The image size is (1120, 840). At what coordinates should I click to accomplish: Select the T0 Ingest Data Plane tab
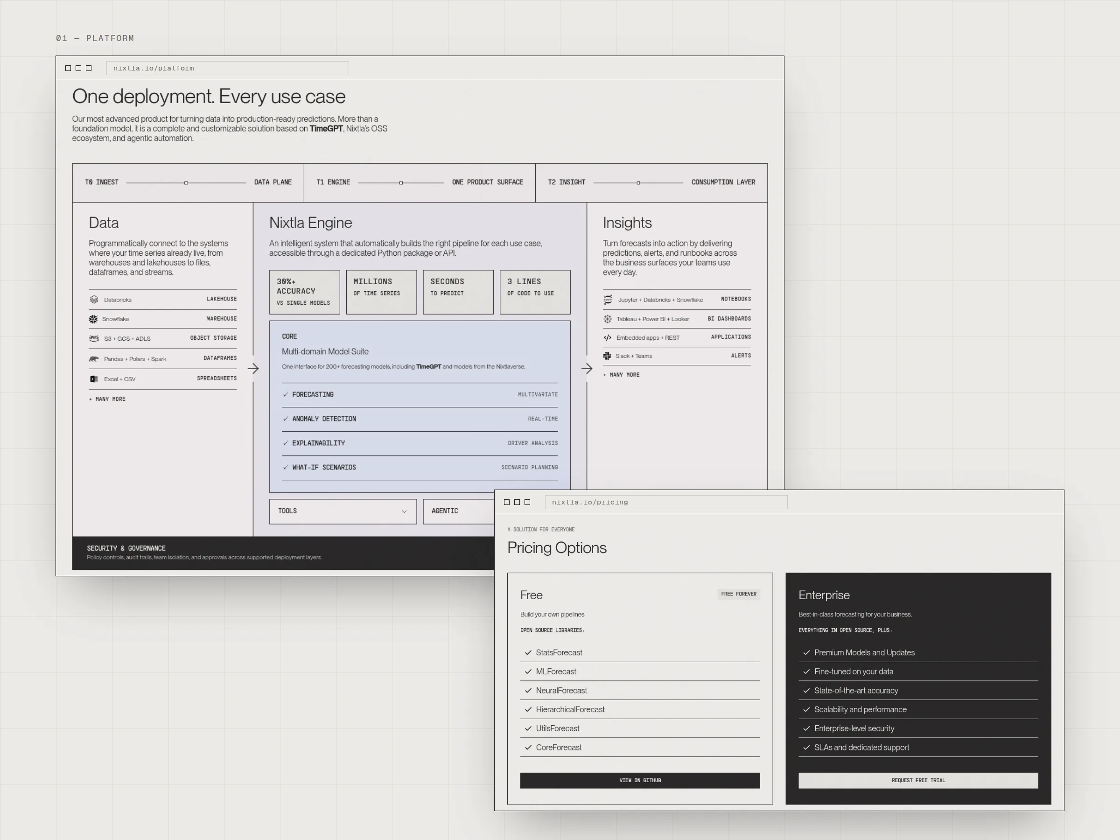(188, 183)
